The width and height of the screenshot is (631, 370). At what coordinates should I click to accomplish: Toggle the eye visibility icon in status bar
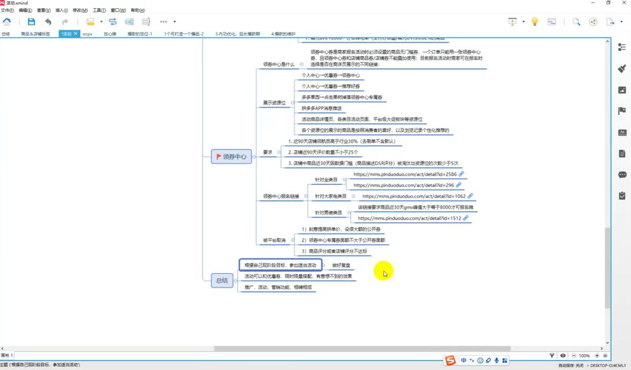[x=563, y=356]
